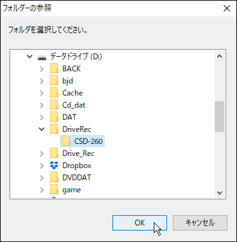Click the Cache folder icon
Image resolution: width=237 pixels, height=242 pixels.
pyautogui.click(x=54, y=93)
